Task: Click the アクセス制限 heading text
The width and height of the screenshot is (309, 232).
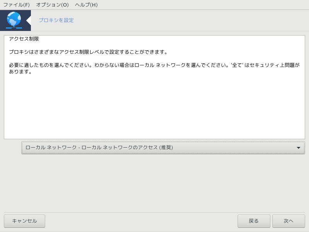Action: click(24, 39)
